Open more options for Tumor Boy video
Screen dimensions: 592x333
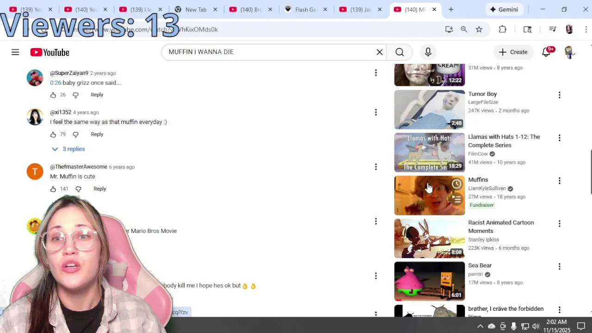click(559, 95)
